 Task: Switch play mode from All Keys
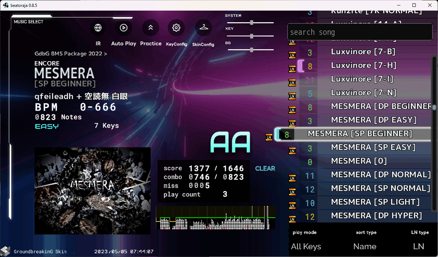pos(306,246)
